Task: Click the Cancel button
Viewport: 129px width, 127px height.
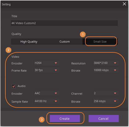Action: (104, 119)
